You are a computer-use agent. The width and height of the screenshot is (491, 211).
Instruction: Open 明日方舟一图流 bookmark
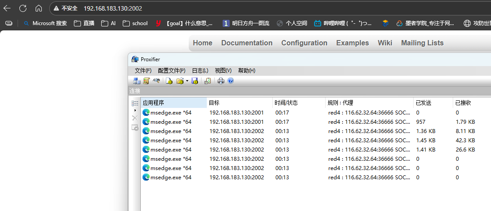coord(246,23)
